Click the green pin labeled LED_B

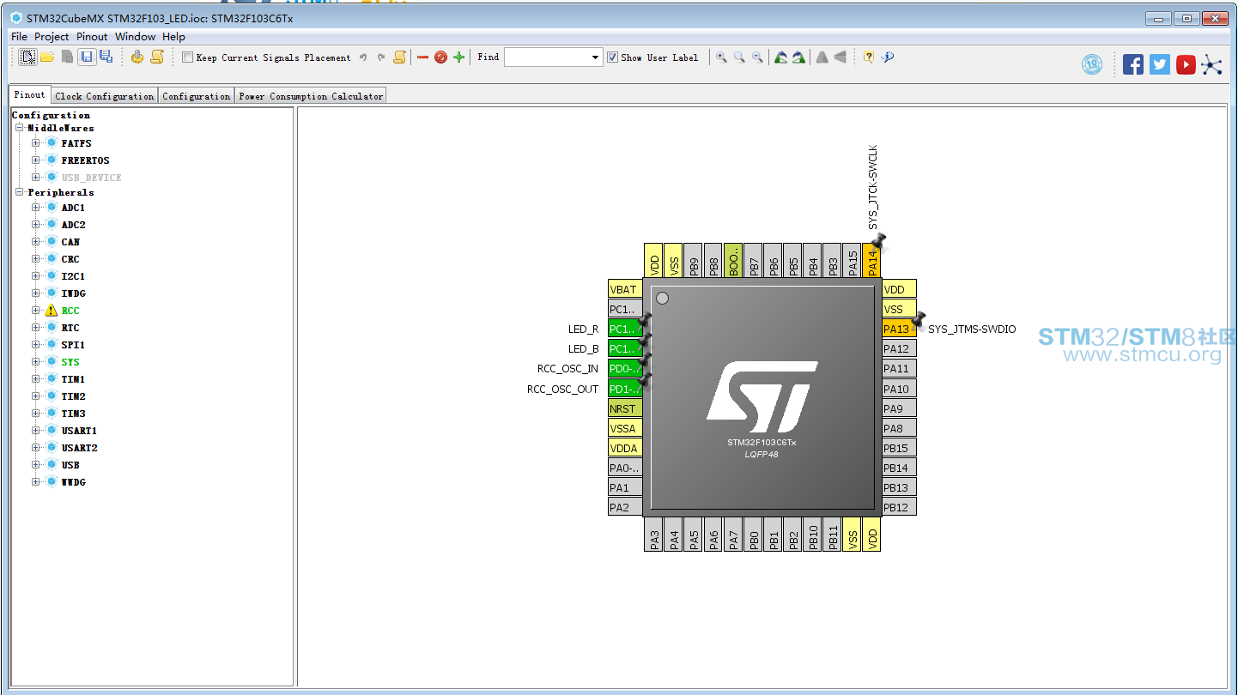625,348
